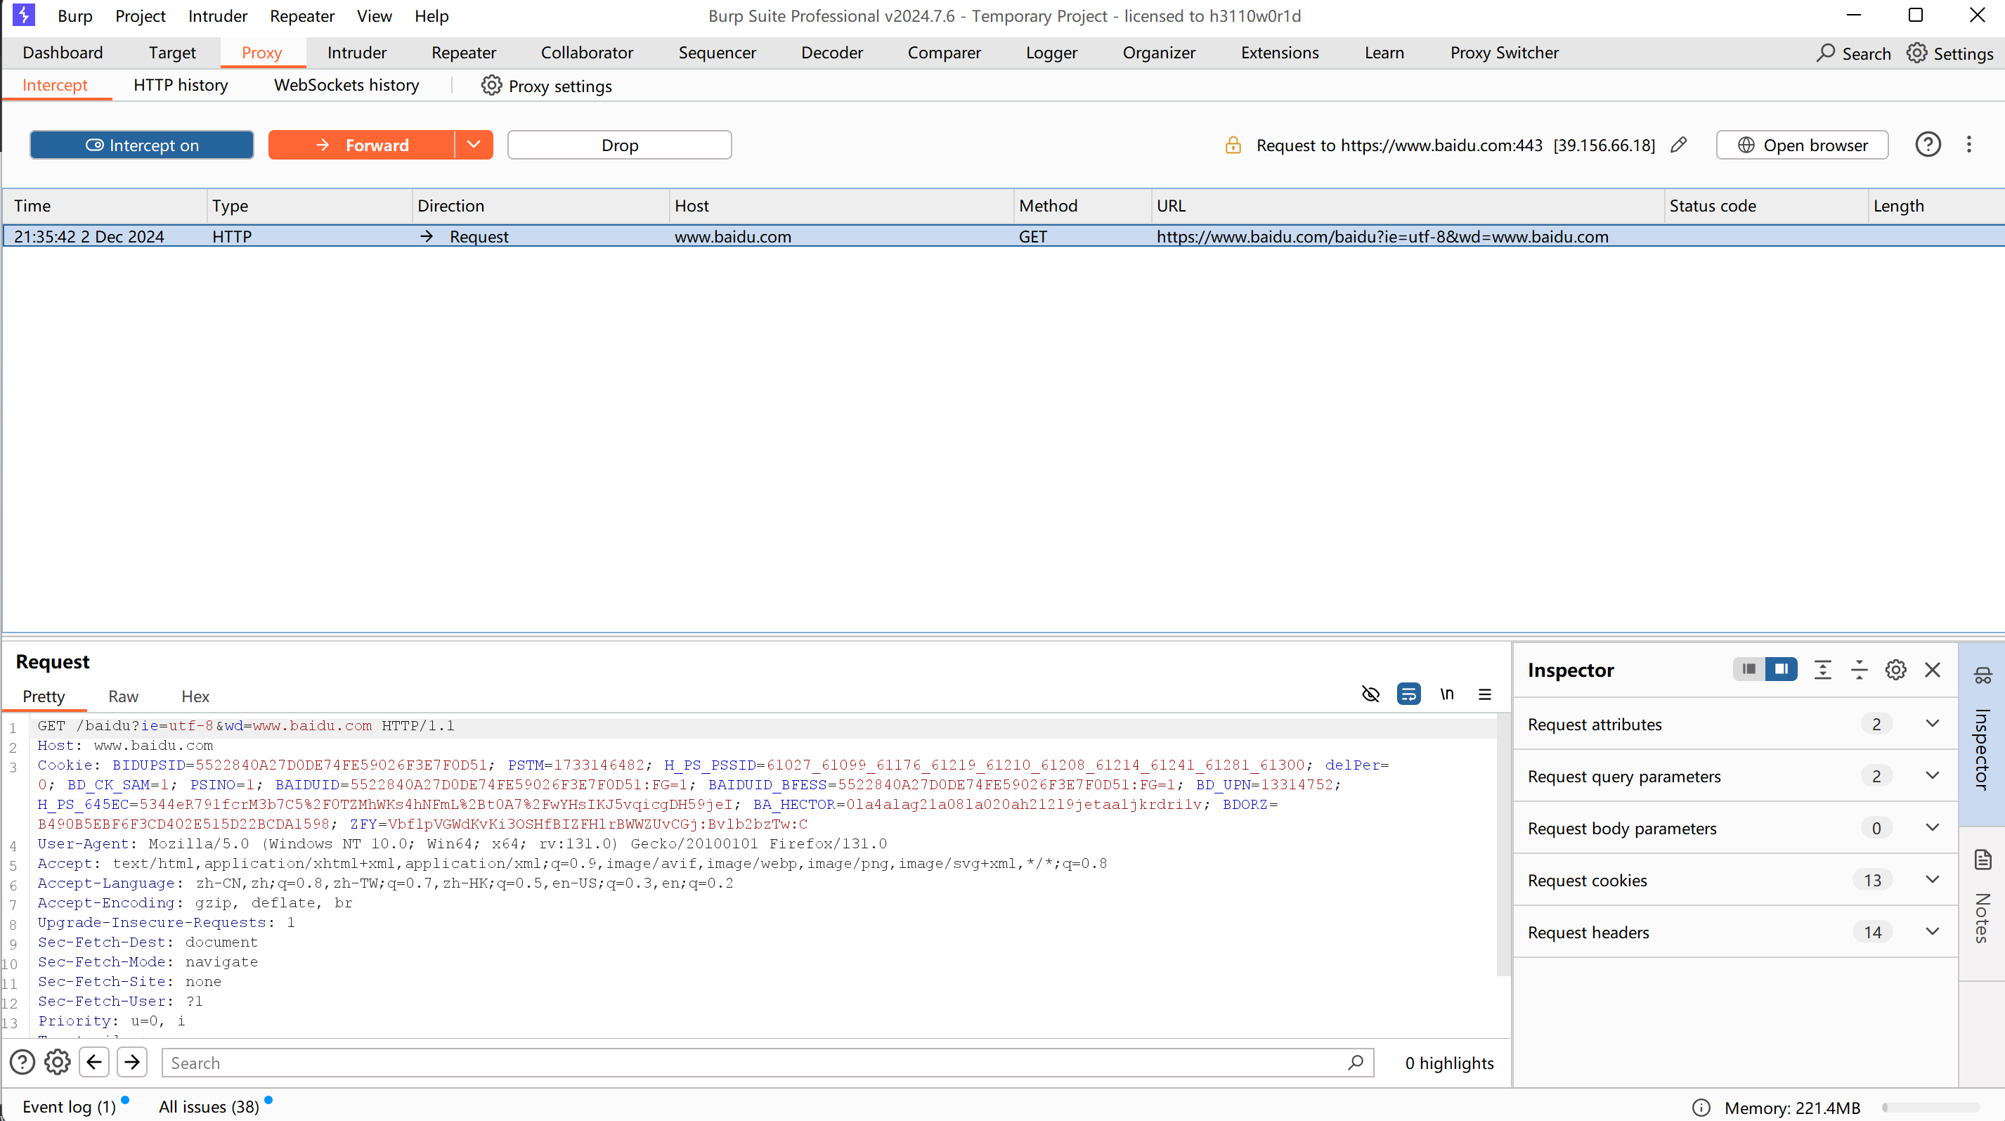This screenshot has width=2005, height=1121.
Task: Open the help question mark icon near Open browser
Action: (1927, 145)
